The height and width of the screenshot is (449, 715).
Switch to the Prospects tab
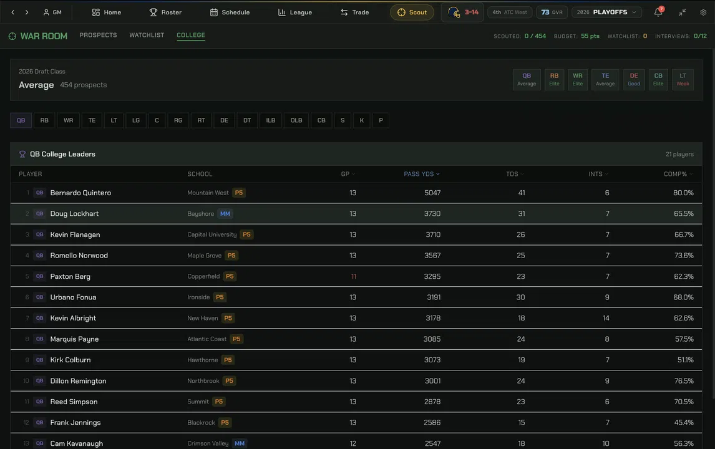[x=98, y=35]
